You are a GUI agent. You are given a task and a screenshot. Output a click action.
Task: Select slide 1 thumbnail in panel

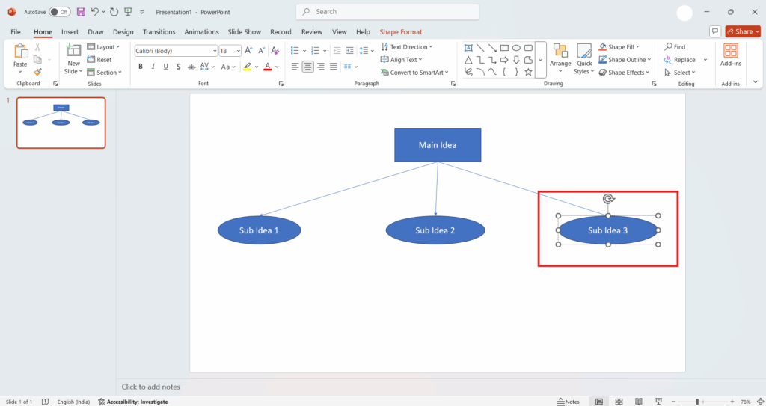point(61,122)
